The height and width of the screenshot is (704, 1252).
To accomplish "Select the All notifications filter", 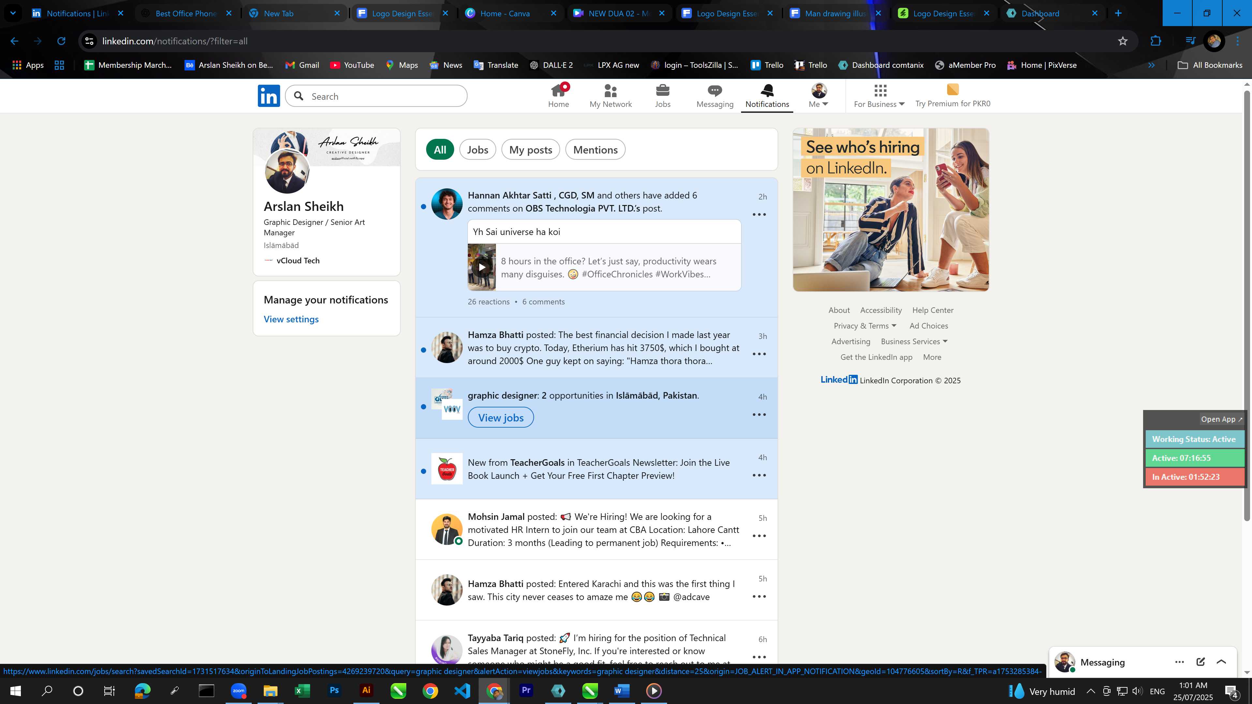I will tap(440, 150).
